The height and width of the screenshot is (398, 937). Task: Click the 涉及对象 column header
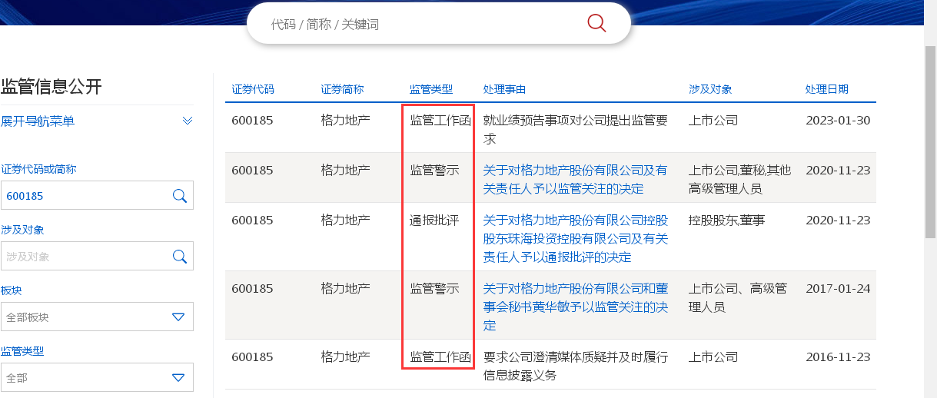point(710,89)
